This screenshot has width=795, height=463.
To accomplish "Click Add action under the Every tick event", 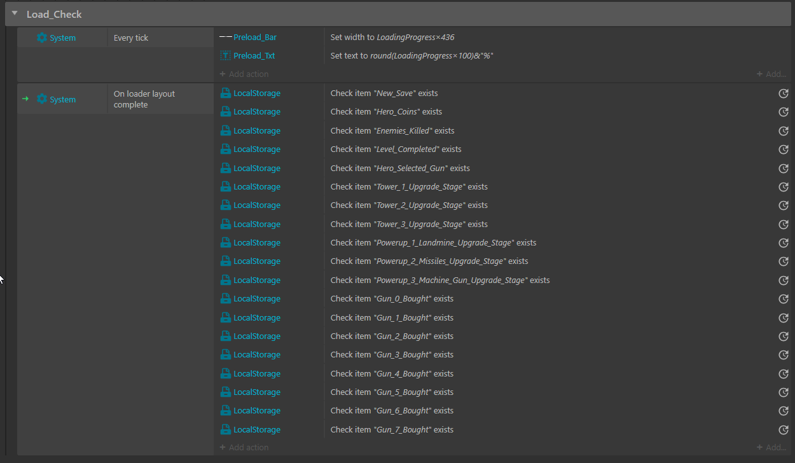I will pyautogui.click(x=244, y=74).
